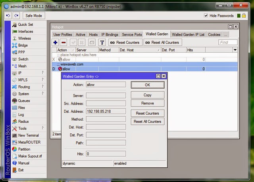The width and height of the screenshot is (254, 182).
Task: Click OK in Walled Garden Entry dialog
Action: (148, 85)
